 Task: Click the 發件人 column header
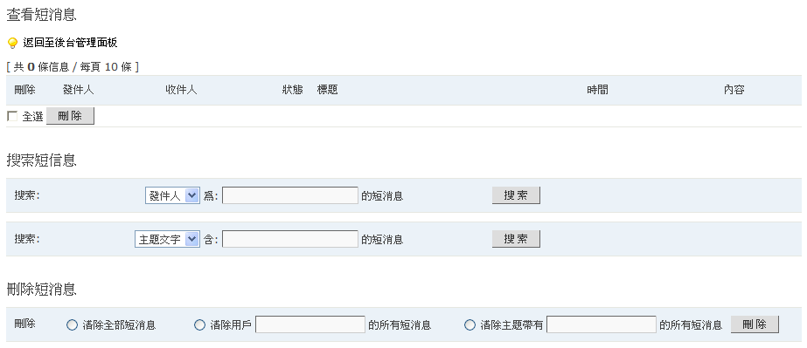(78, 90)
